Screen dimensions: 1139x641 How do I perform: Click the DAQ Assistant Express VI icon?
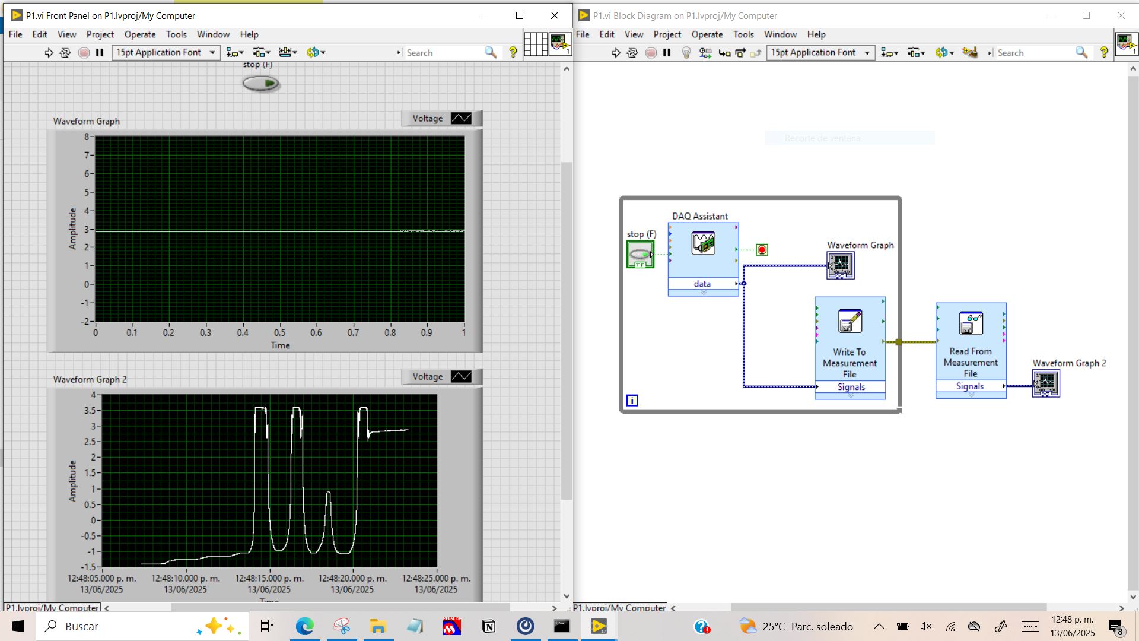pos(703,243)
